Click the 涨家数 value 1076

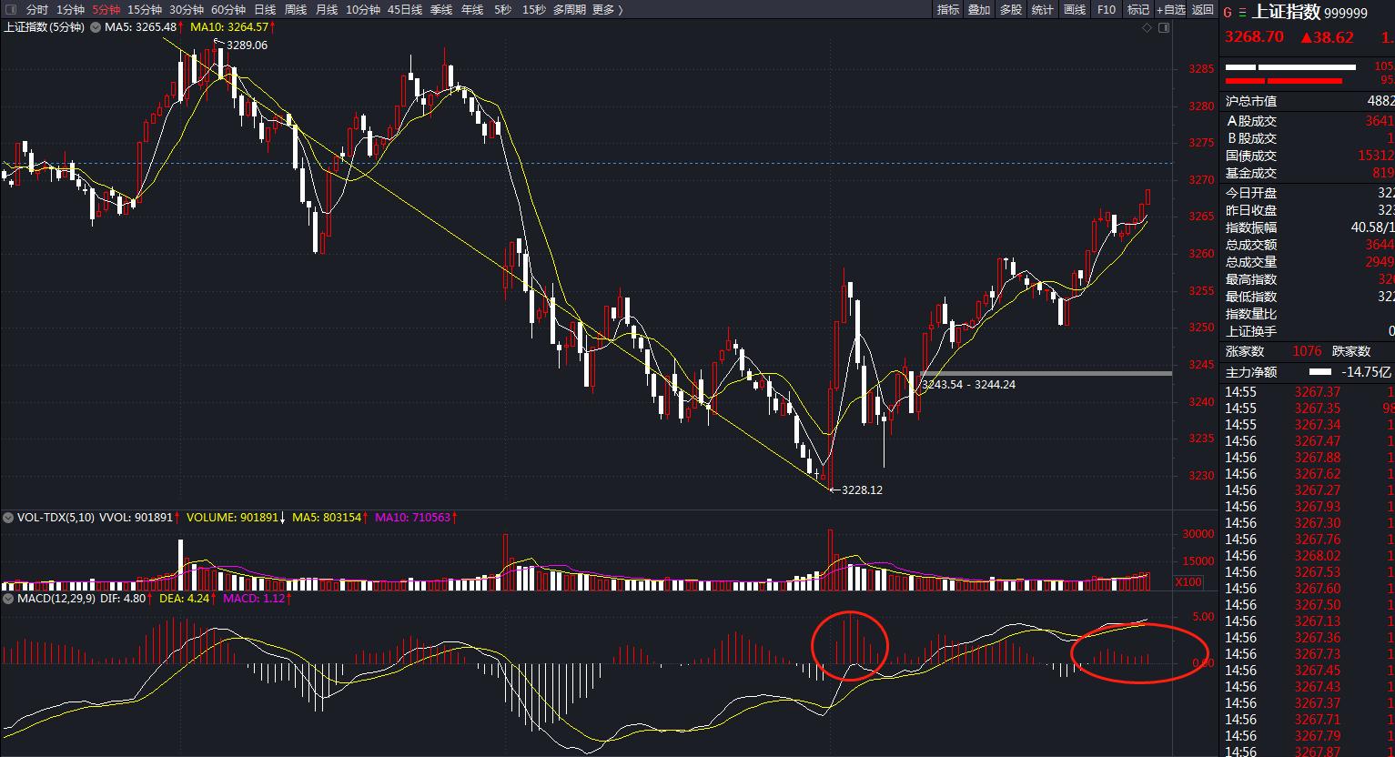coord(1307,351)
